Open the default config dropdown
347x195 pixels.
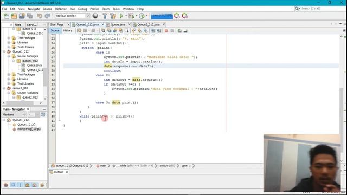72,16
